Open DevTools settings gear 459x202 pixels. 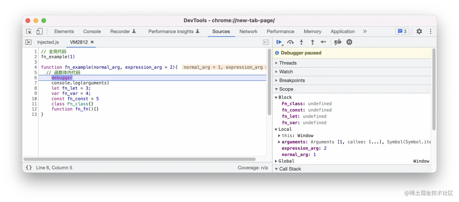419,31
